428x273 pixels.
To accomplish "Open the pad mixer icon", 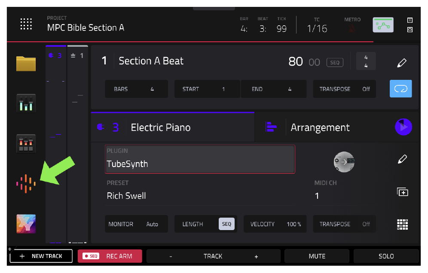I will [x=26, y=144].
